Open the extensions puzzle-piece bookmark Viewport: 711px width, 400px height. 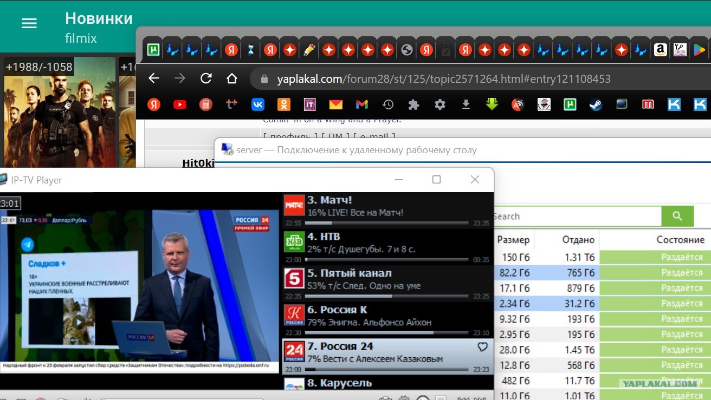click(414, 104)
